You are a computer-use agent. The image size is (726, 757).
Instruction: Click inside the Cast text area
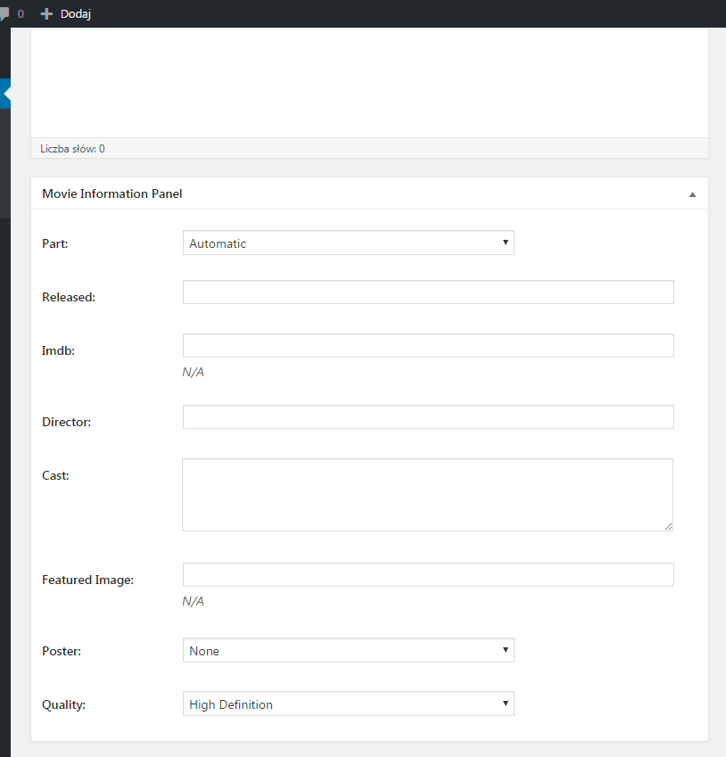427,495
